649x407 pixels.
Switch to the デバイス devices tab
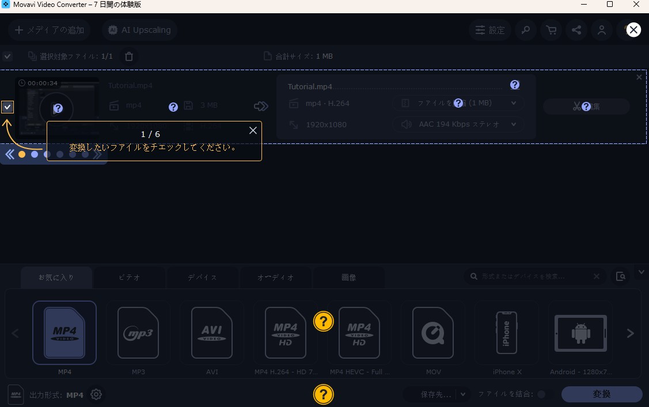coord(202,277)
